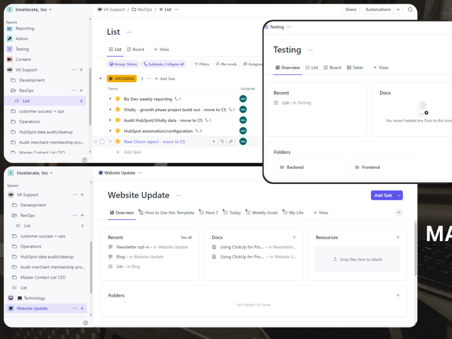Open My Life tab in Website Update

tap(293, 213)
